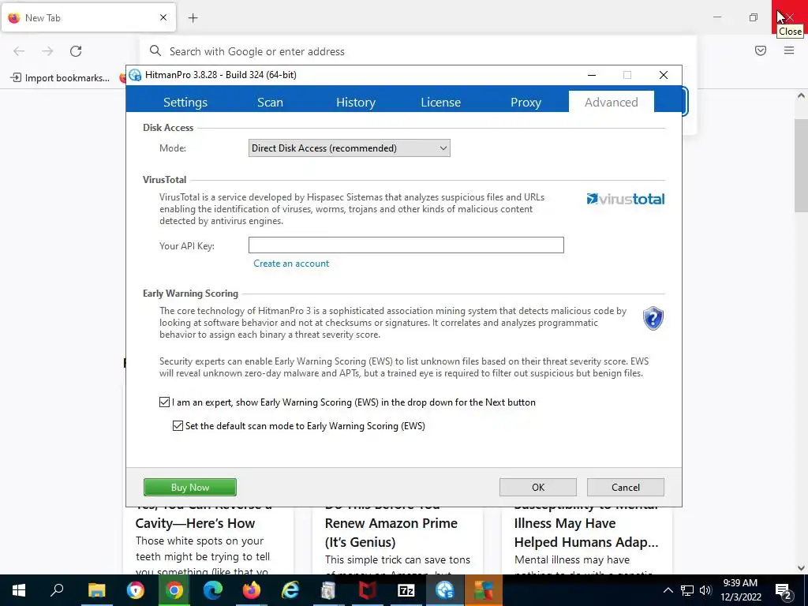Screen dimensions: 808x606
Task: Open a new tab in Firefox
Action: coord(193,18)
